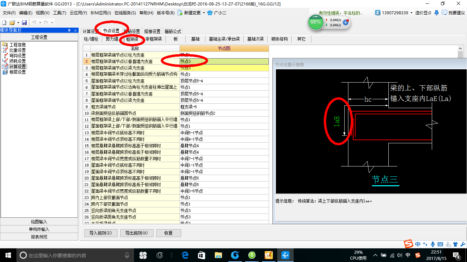This screenshot has height=262, width=467.
Task: Select 工程信息 in navigation tree
Action: coord(17,45)
